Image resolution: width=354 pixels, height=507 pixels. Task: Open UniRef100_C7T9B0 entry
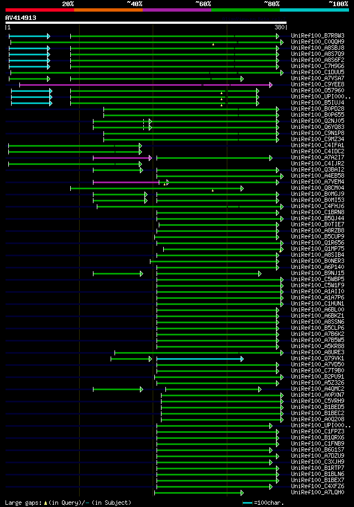pyautogui.click(x=317, y=370)
